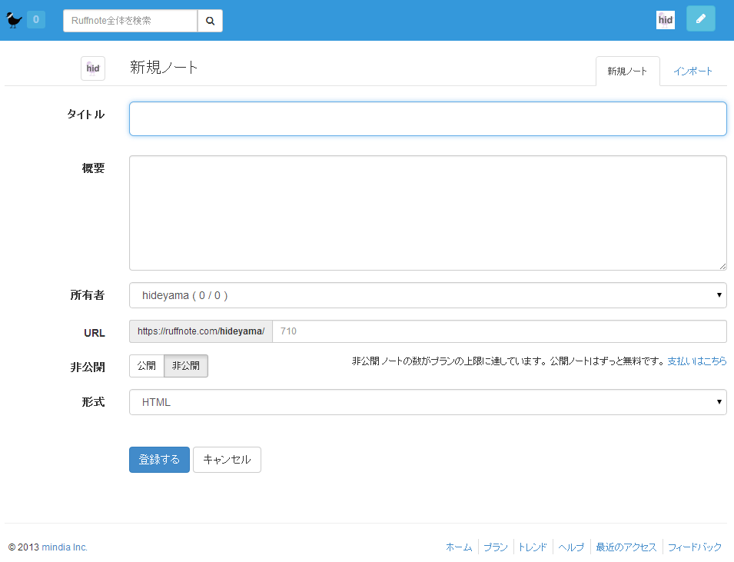Select the 新規ノート tab
Image resolution: width=734 pixels, height=562 pixels.
627,71
